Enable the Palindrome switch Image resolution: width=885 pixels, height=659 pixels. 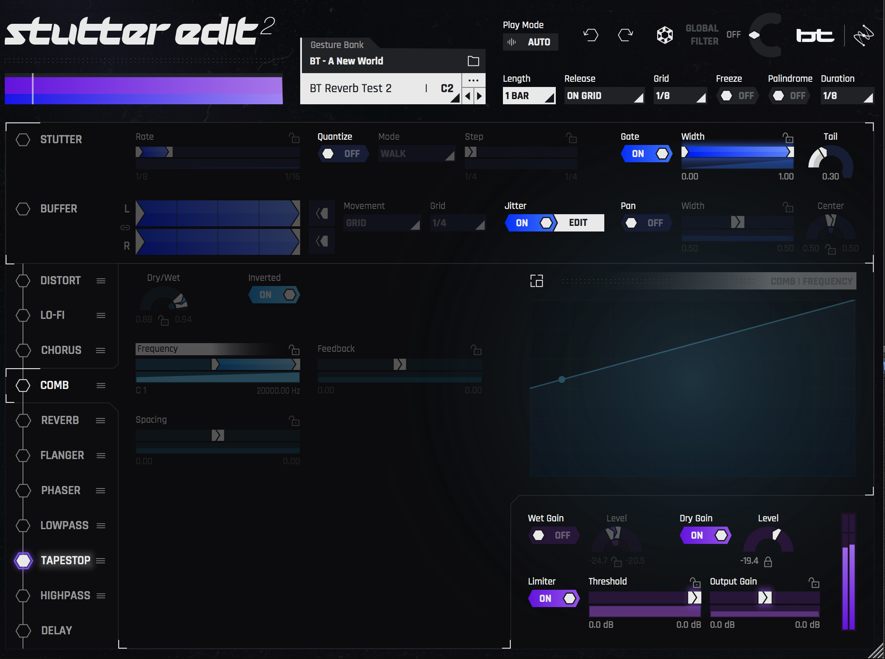click(790, 96)
